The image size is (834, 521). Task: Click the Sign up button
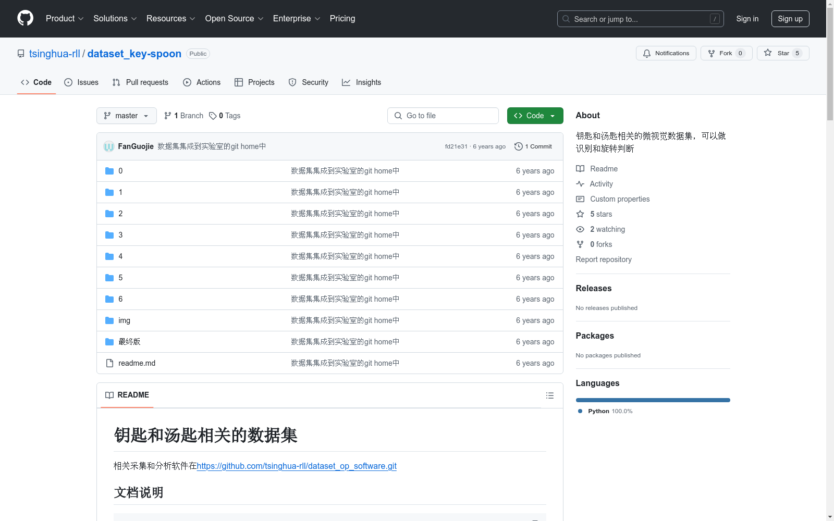(x=790, y=19)
